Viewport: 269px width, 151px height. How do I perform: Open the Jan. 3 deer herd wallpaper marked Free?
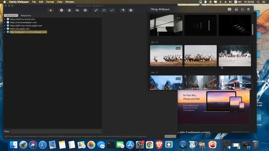coord(166,56)
